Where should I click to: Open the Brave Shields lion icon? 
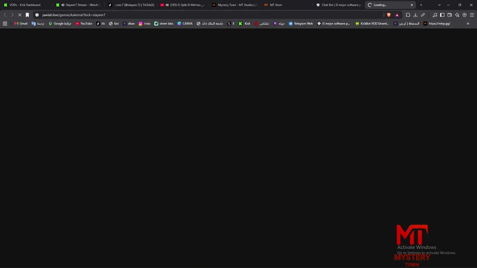point(389,15)
